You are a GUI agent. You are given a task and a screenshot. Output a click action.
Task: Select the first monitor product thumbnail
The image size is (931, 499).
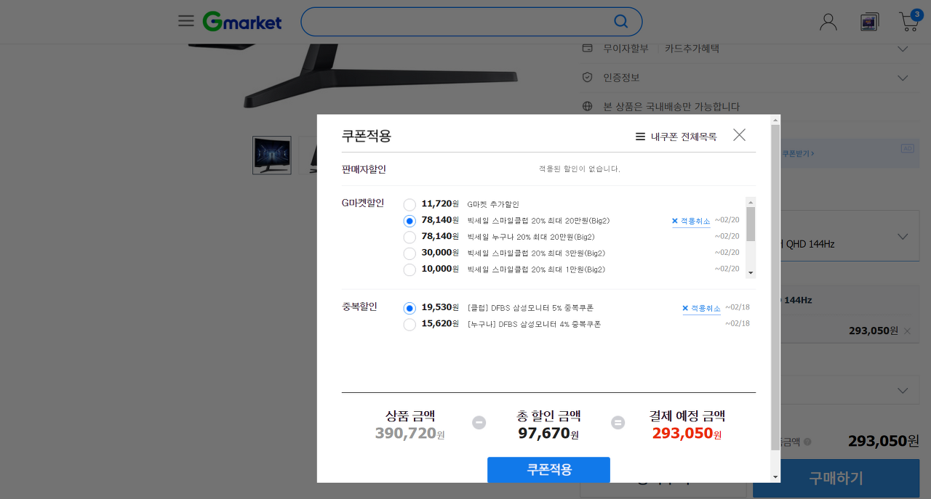click(272, 155)
